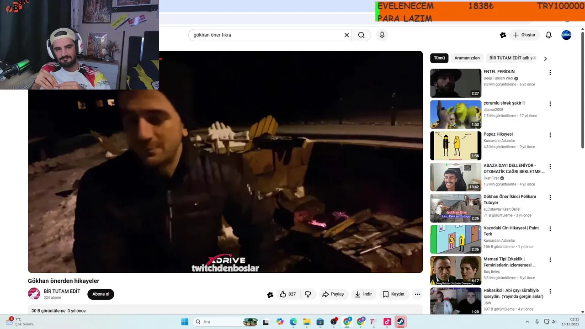Open the Papaz Hikayesi thumbnail
This screenshot has height=329, width=585.
456,146
